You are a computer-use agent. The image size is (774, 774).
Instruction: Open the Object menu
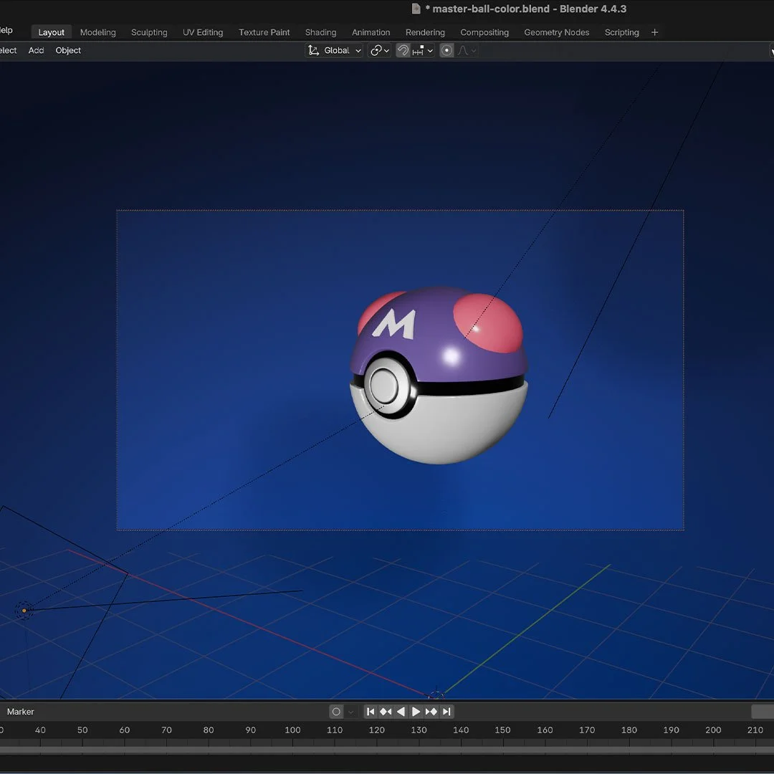[68, 51]
